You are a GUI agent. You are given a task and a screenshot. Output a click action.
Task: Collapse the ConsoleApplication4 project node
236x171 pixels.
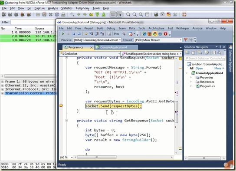pos(187,73)
